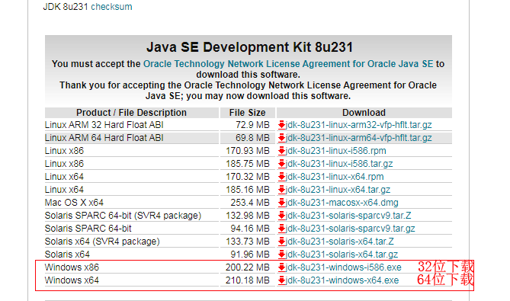The image size is (510, 301).
Task: Click red download arrow for windows-x64.exe
Action: (x=281, y=280)
